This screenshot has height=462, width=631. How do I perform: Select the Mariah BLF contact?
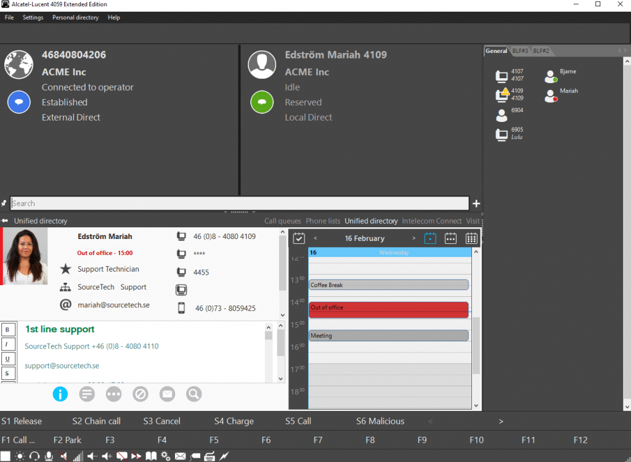coord(561,95)
